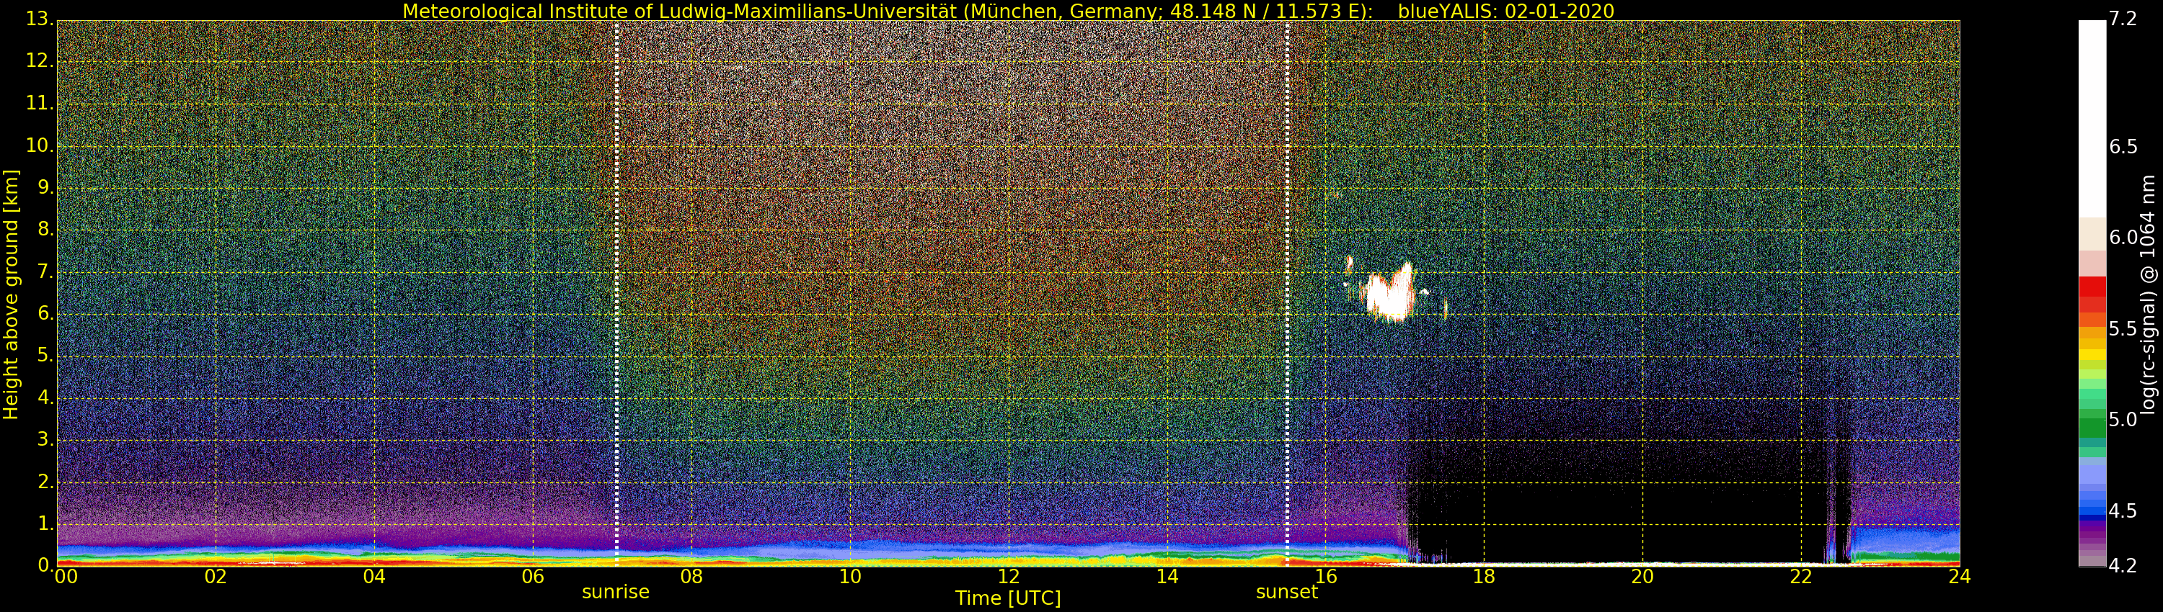2163x612 pixels.
Task: Click the time axis tick label 00
Action: click(66, 577)
